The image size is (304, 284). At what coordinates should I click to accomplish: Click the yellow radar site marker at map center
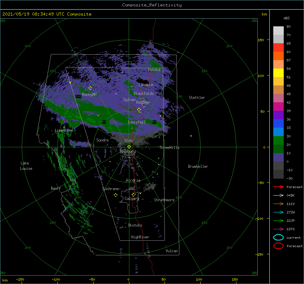(x=129, y=147)
